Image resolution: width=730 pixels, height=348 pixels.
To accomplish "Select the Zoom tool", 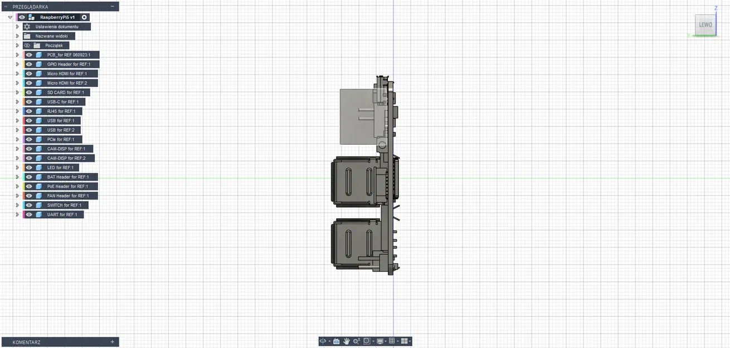I will pos(356,341).
